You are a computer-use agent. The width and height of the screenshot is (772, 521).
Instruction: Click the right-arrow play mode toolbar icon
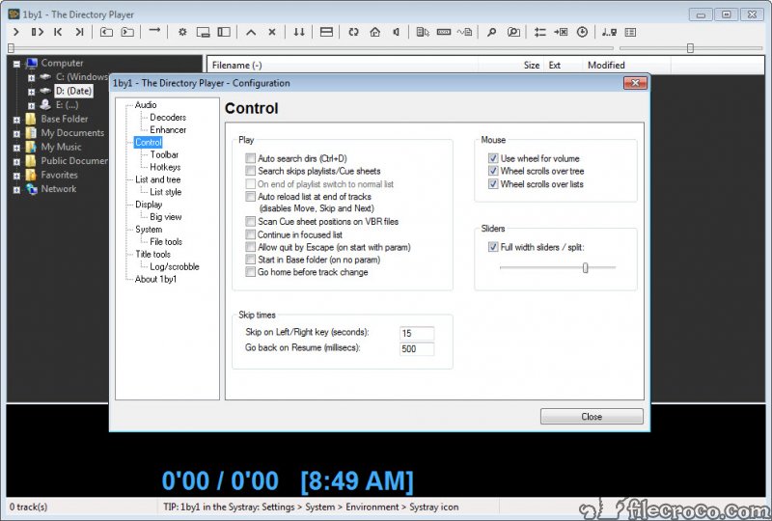point(154,31)
